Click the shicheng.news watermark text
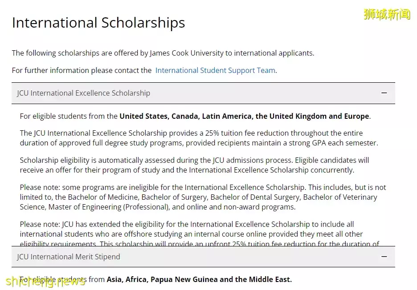 (x=45, y=281)
